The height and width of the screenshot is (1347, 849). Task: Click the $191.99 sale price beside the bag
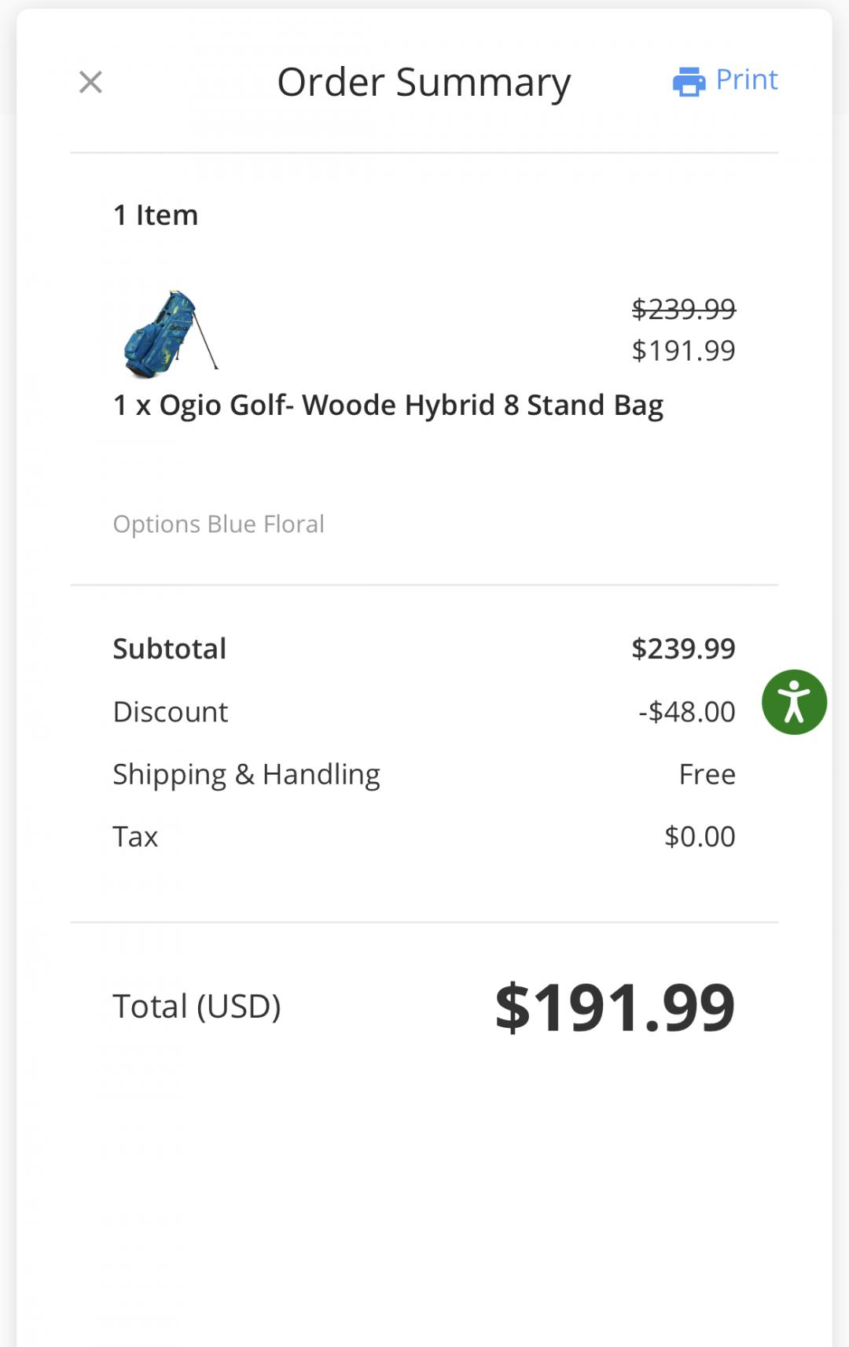(x=683, y=351)
